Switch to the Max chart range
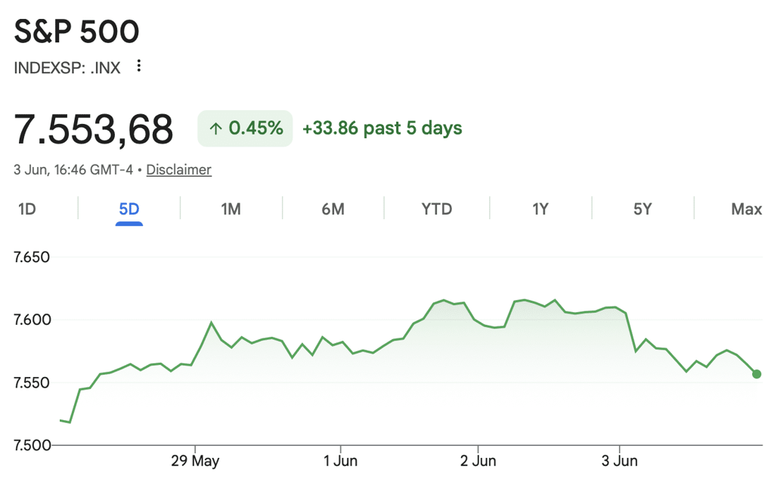 746,209
